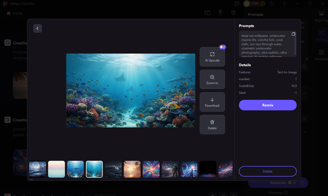Click the chat bubble icon in the titlebar
The image size is (328, 196).
237,4
